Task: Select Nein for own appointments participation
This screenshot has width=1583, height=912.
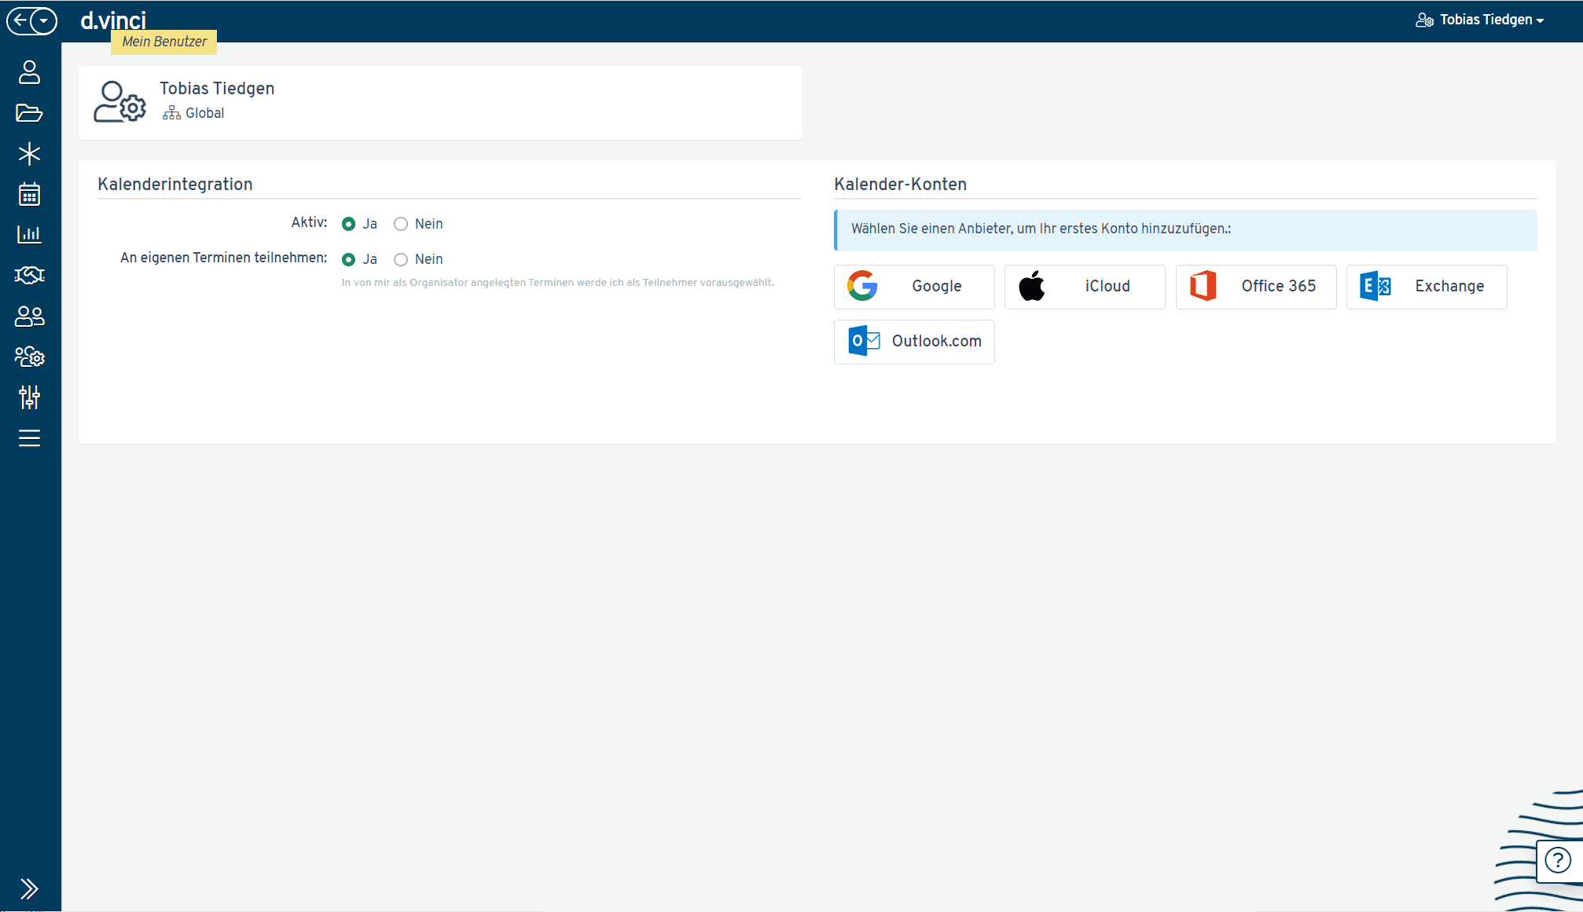Action: (x=401, y=259)
